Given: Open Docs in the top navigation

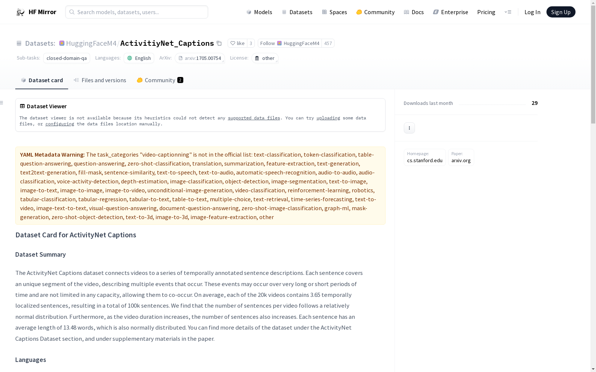Looking at the screenshot, I should [x=414, y=12].
